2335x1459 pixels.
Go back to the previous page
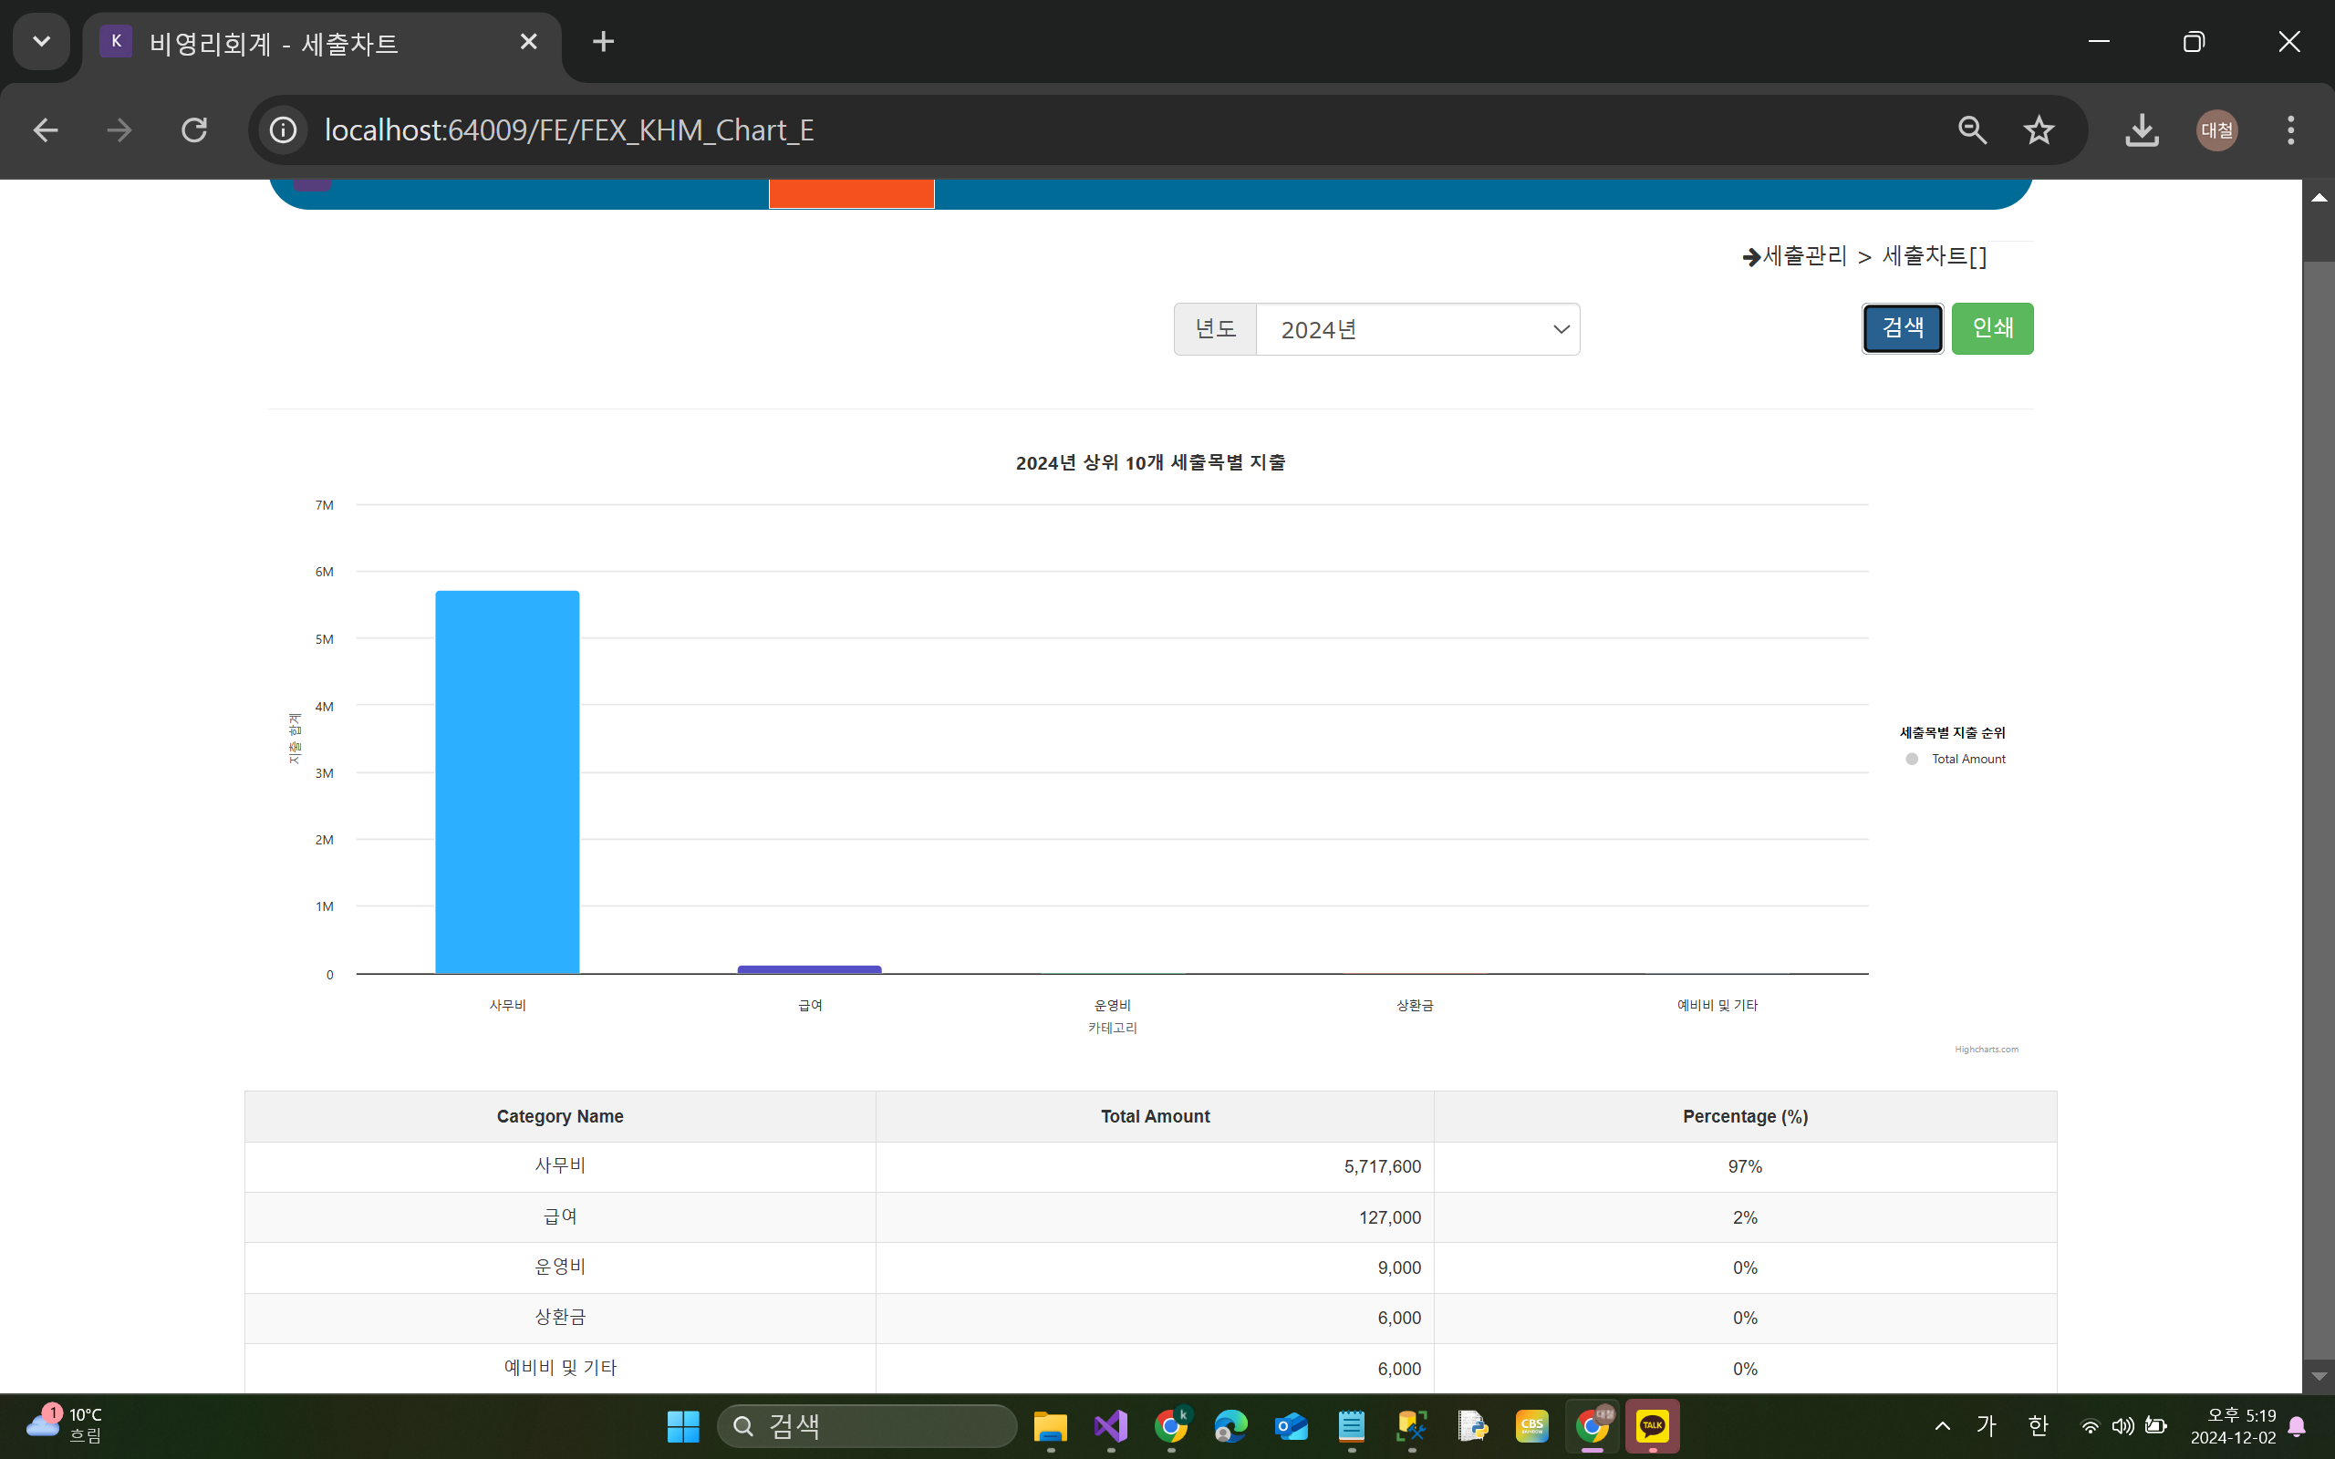tap(46, 130)
